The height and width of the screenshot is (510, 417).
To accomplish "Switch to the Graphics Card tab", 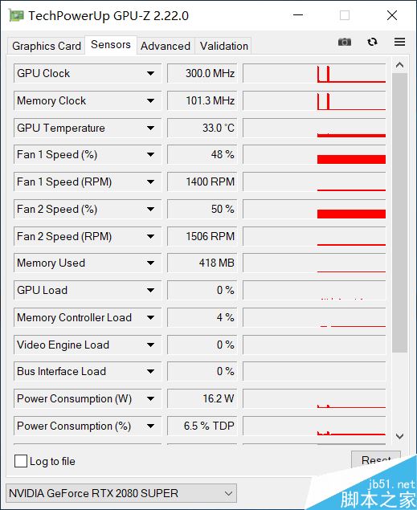I will (47, 46).
